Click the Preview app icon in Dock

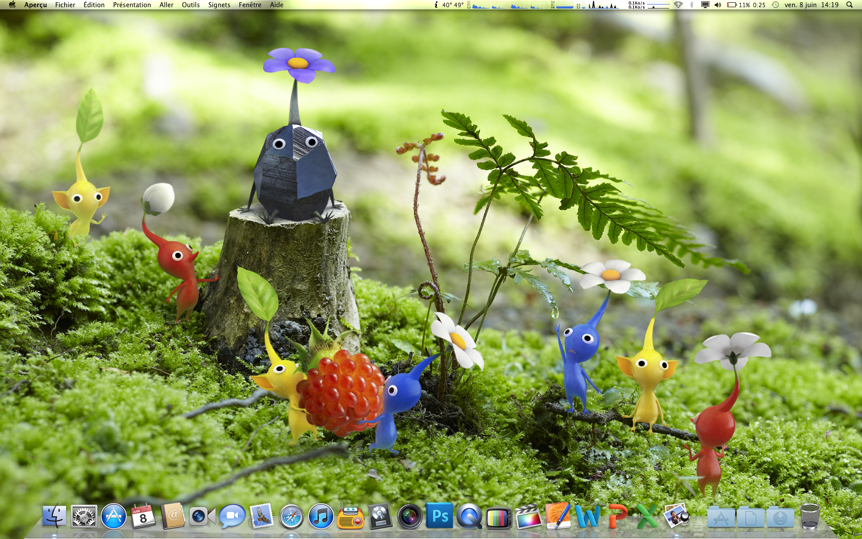[677, 516]
